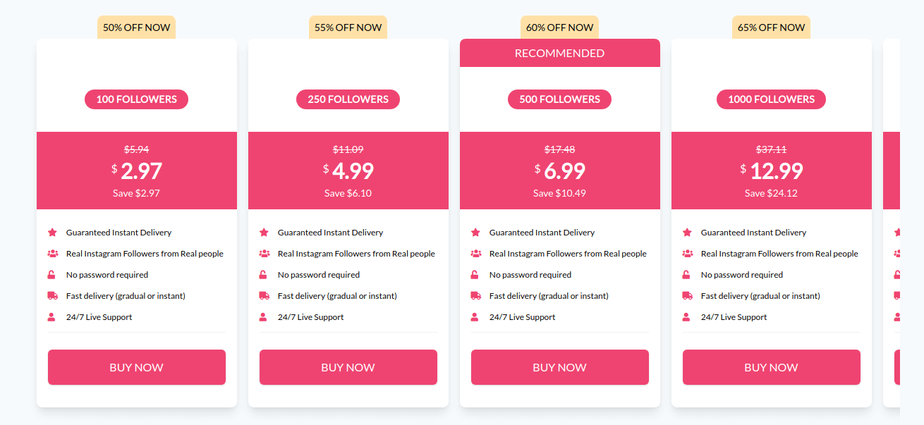Click the 65% OFF NOW badge
The height and width of the screenshot is (425, 924).
(x=772, y=27)
